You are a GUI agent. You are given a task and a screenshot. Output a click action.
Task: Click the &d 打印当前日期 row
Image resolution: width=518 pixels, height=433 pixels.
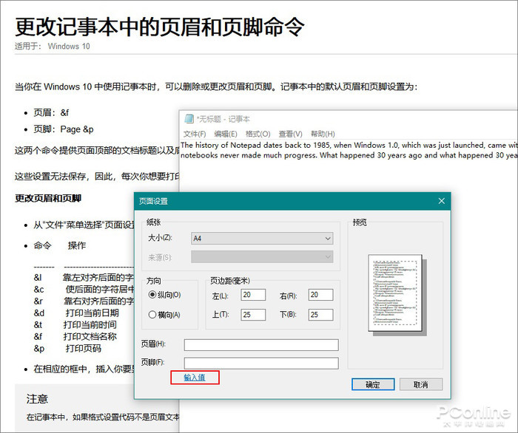click(76, 313)
